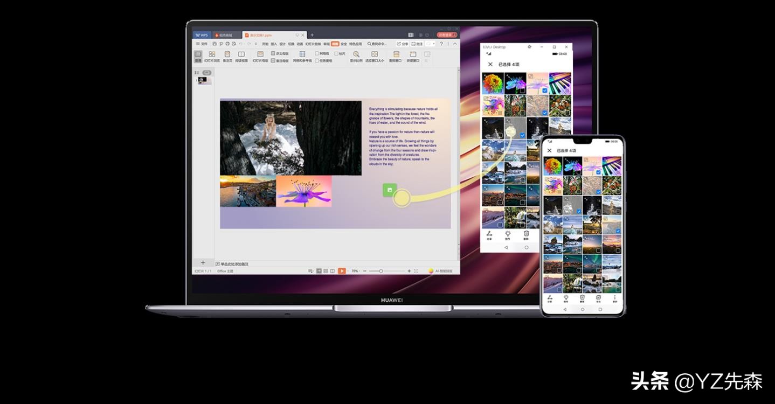The width and height of the screenshot is (775, 404).
Task: Click the fit-slide icon right of zoom plus
Action: [416, 271]
